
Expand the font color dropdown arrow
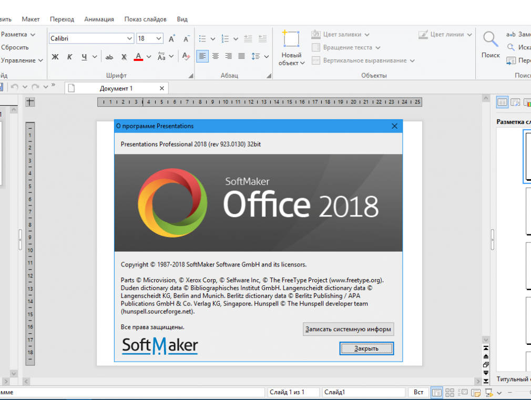click(149, 57)
